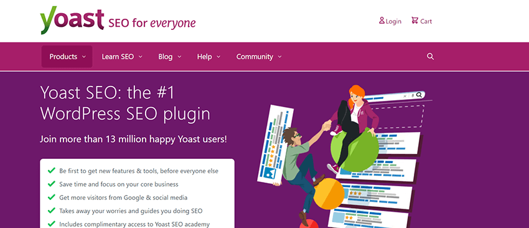Open the Community menu
Image resolution: width=529 pixels, height=228 pixels.
259,57
